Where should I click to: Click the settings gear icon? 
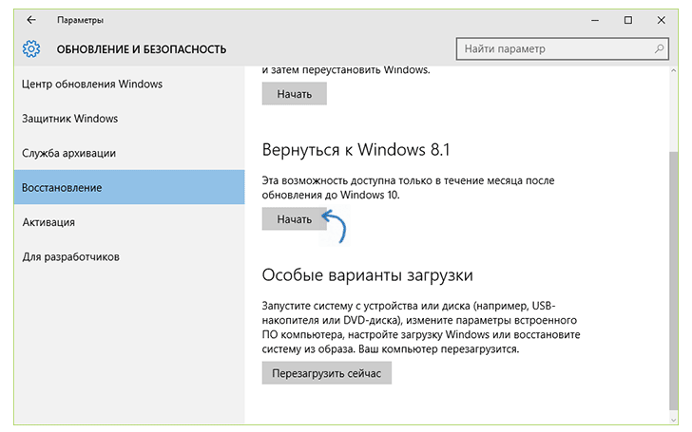pos(31,49)
